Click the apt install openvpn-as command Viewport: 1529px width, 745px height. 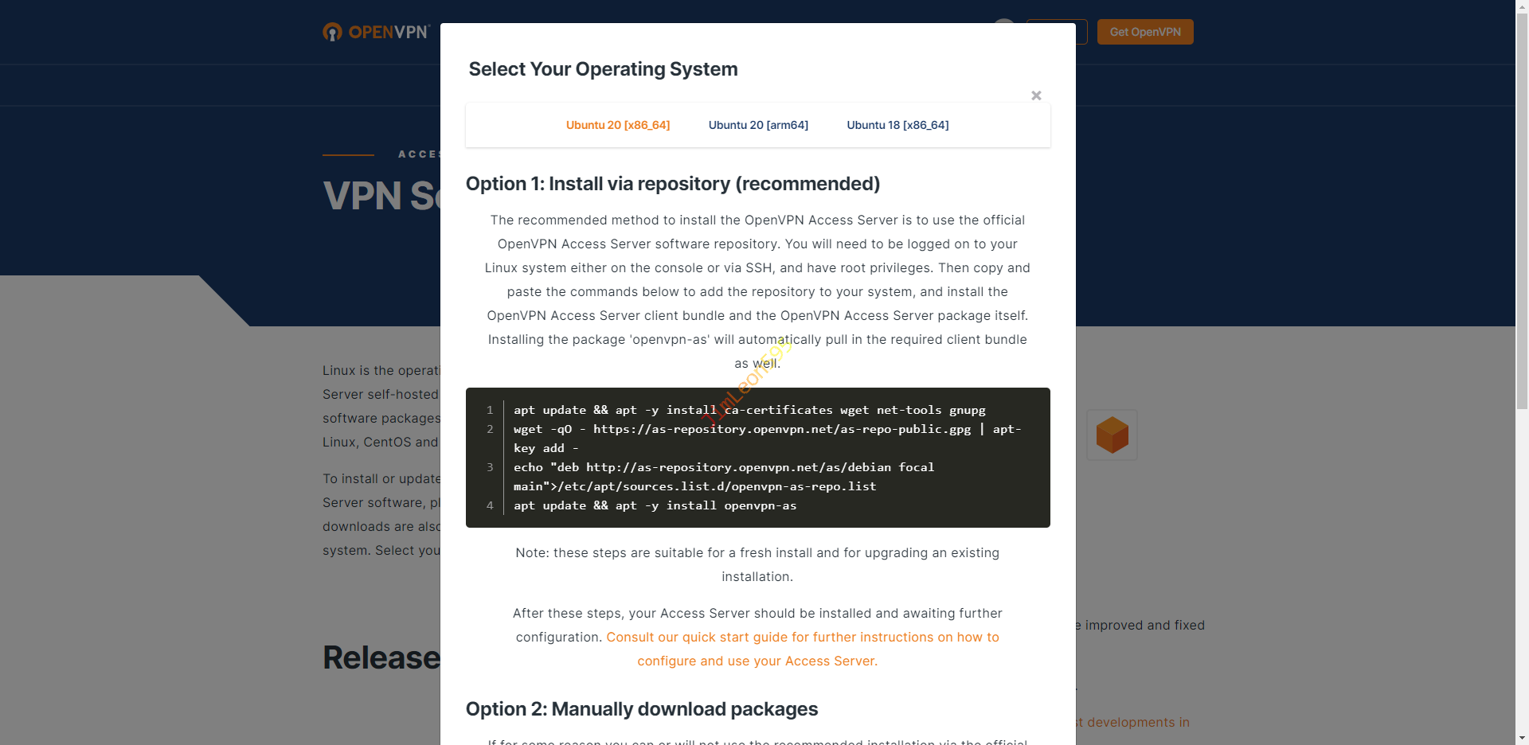pyautogui.click(x=655, y=505)
